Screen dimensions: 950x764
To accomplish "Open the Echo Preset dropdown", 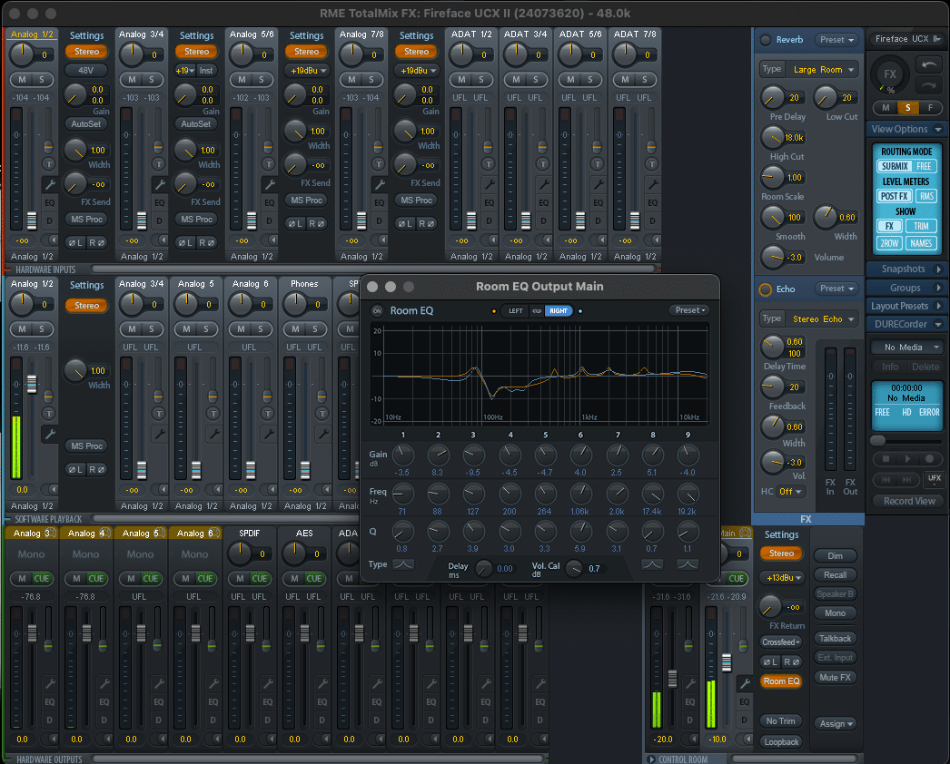I will point(836,289).
